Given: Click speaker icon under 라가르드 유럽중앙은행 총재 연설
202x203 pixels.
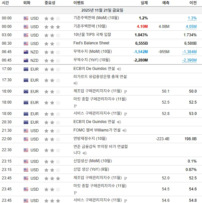Looking at the screenshot, I should pos(76,83).
